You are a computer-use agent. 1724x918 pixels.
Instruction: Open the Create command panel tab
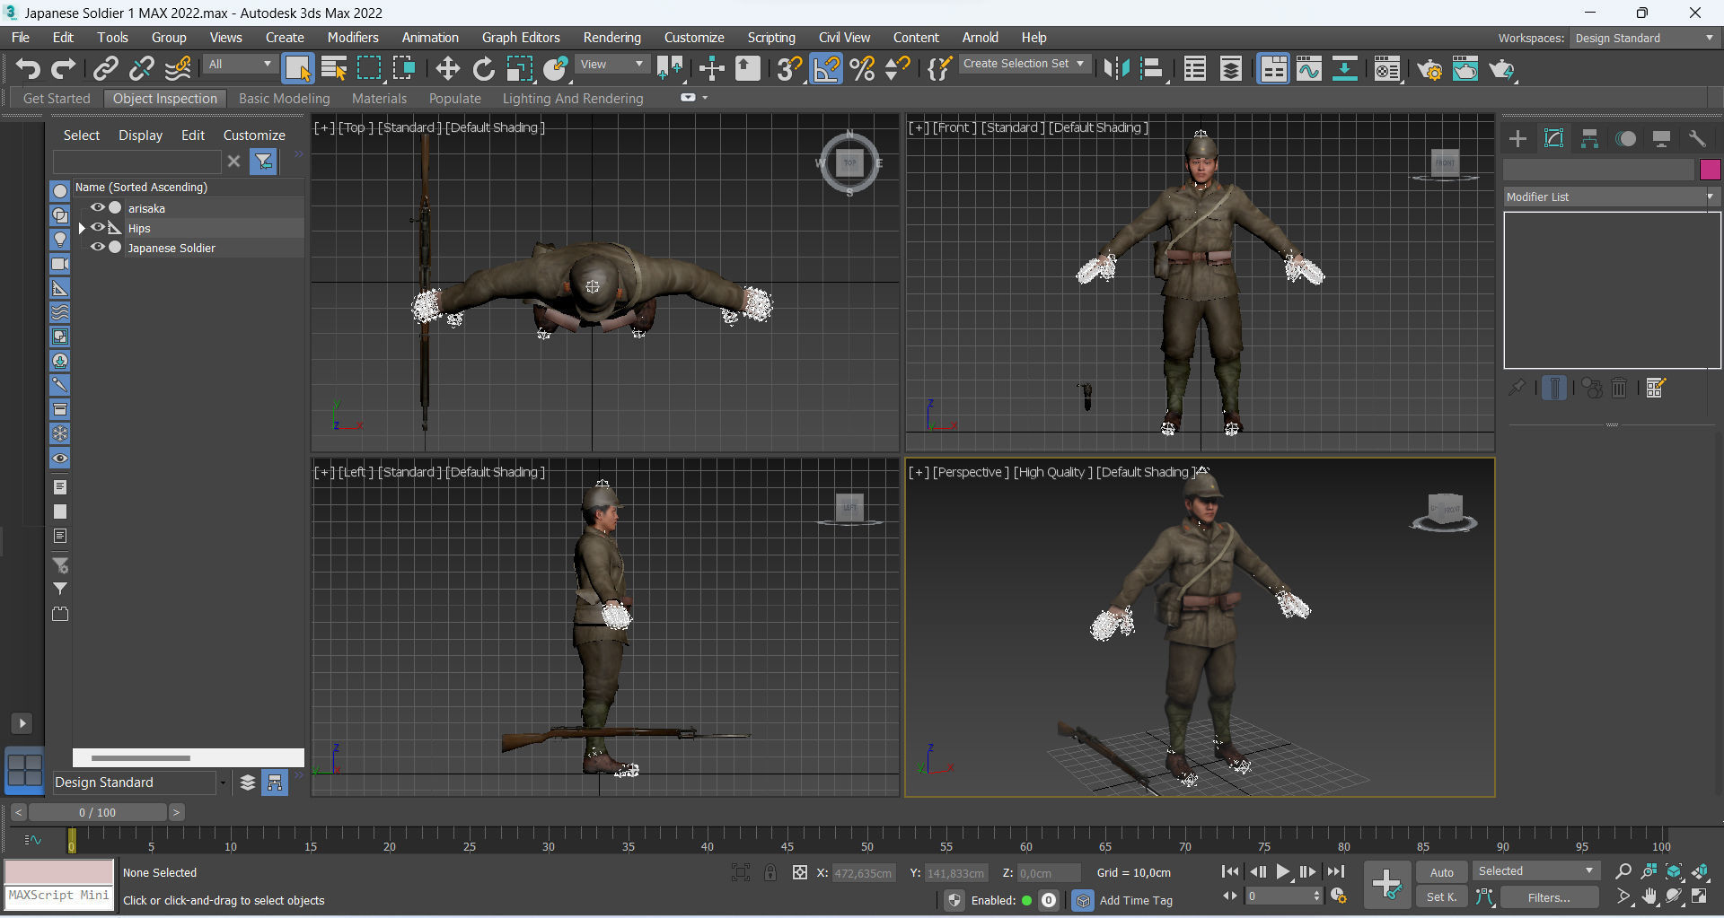point(1517,138)
